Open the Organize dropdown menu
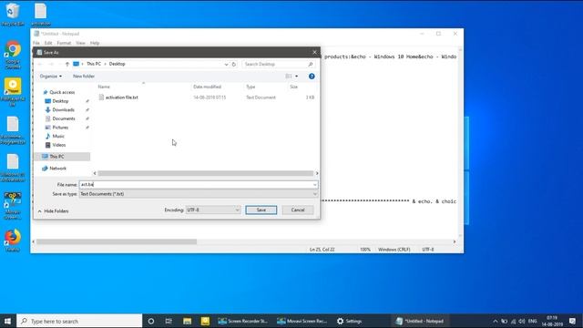583x328 pixels. pos(51,77)
